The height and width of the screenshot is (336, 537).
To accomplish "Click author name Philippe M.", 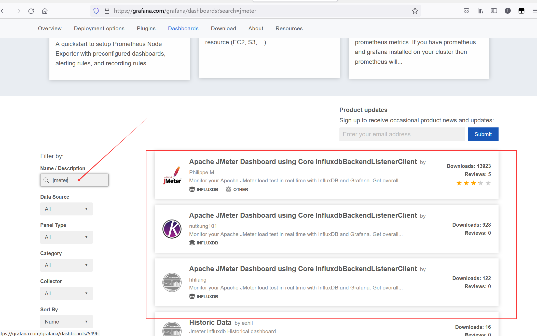I will coord(202,172).
